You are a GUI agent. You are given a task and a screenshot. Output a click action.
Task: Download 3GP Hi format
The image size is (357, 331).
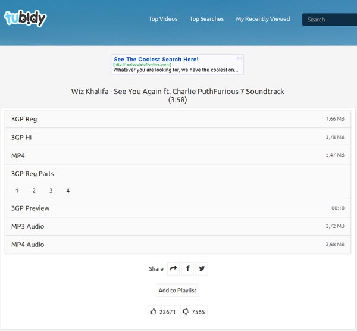tap(178, 137)
